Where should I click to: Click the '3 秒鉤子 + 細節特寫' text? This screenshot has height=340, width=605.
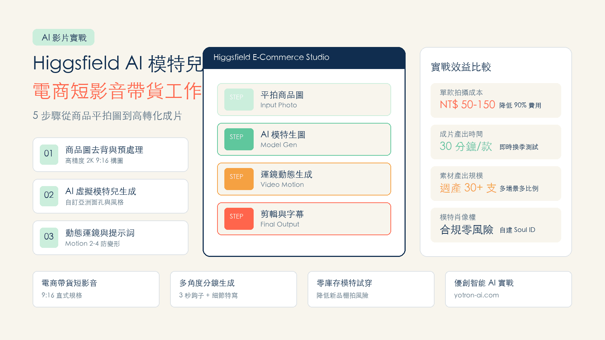coord(208,295)
